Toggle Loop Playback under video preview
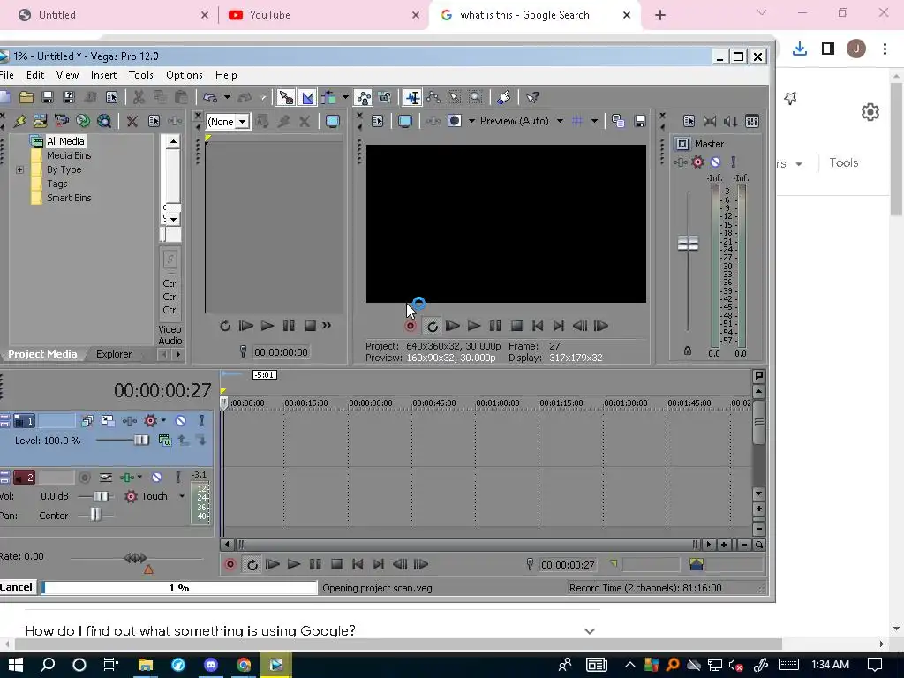This screenshot has width=904, height=678. coord(431,327)
